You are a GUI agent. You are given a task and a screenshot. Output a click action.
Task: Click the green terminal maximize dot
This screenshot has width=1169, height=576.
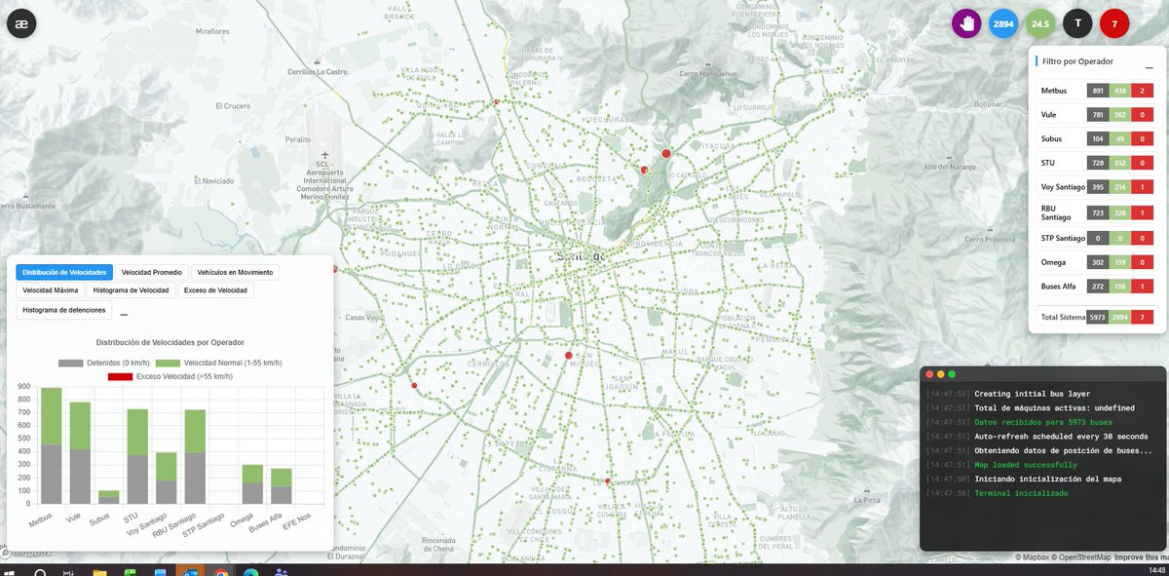[952, 374]
